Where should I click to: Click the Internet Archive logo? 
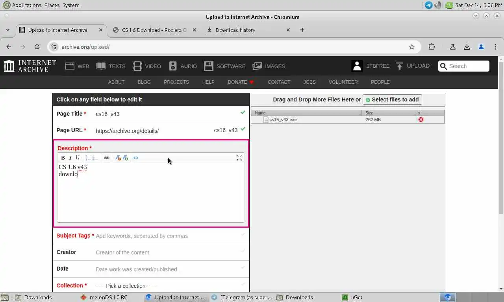tap(30, 66)
